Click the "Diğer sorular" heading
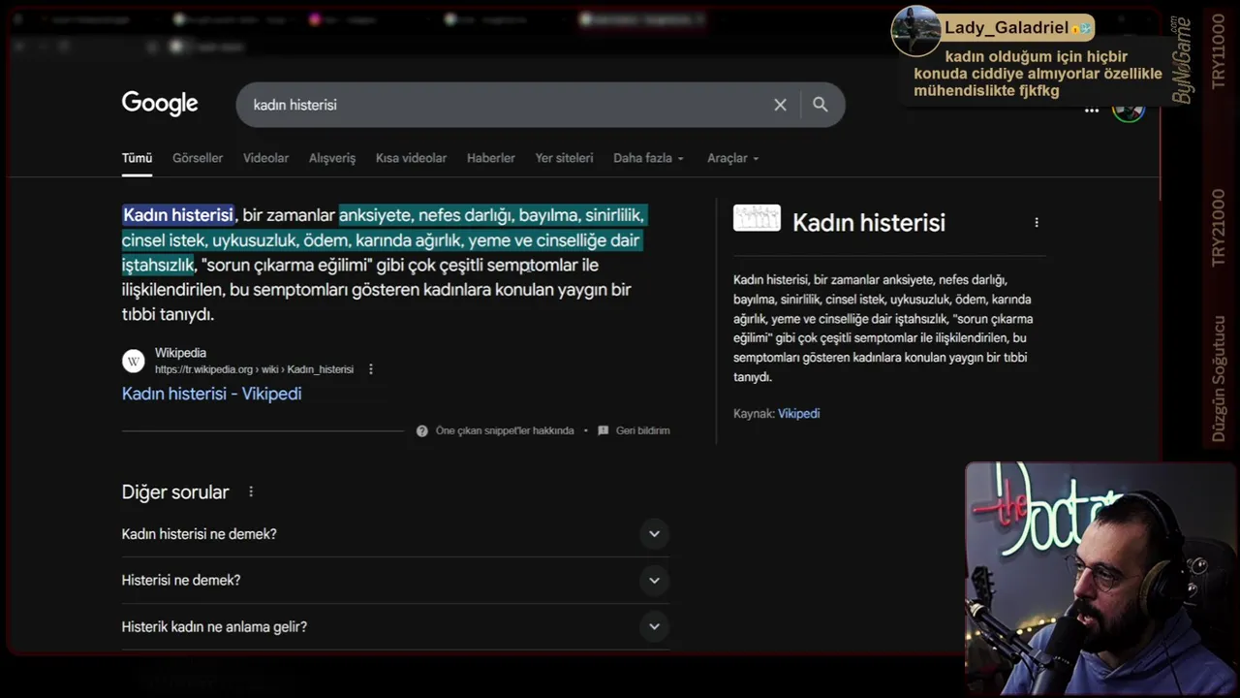This screenshot has height=698, width=1240. 175,492
